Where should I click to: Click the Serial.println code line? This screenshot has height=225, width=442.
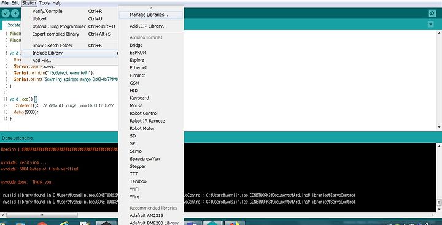(x=54, y=73)
